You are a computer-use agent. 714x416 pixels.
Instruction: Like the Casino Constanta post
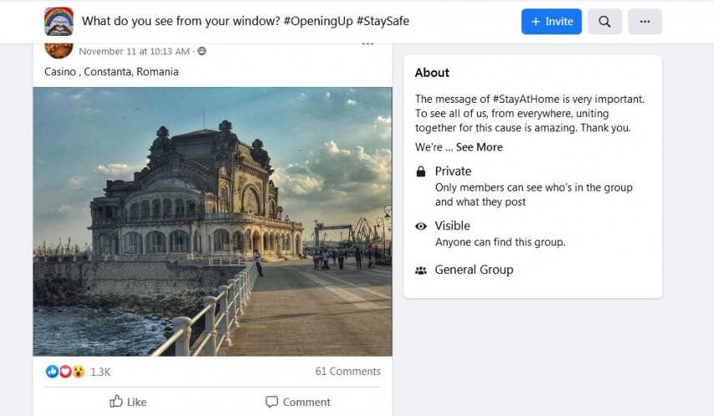[128, 402]
